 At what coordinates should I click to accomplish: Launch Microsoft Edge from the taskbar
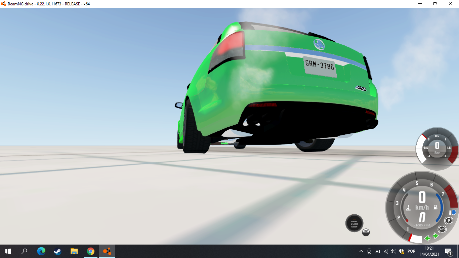pos(41,251)
